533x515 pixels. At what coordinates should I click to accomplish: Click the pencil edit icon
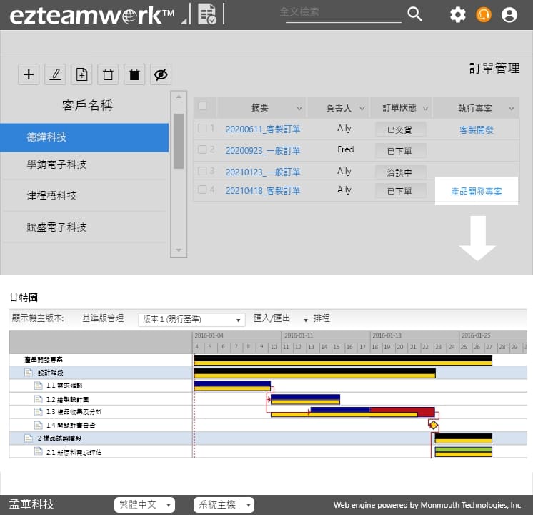tap(55, 74)
